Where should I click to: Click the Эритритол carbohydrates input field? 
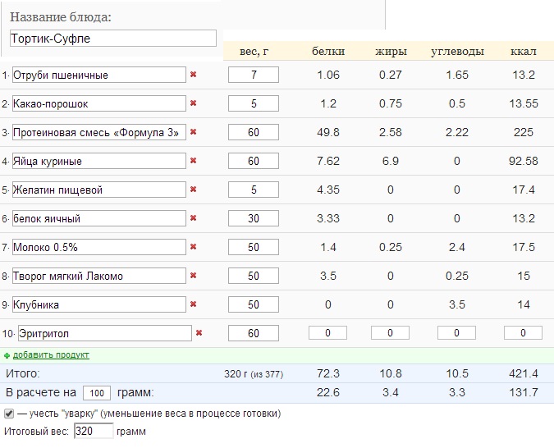pyautogui.click(x=457, y=333)
